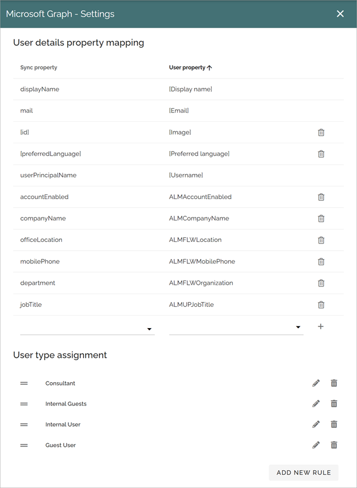Grab the Consultant row drag handle

coord(24,383)
